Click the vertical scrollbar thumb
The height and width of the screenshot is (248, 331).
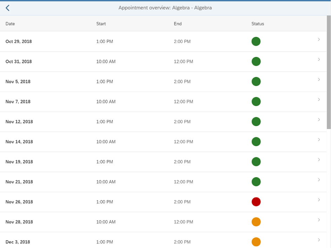tap(329, 72)
